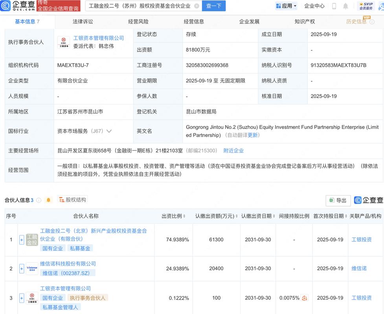Open the 股权结构 equity structure view
The height and width of the screenshot is (314, 384).
tap(72, 199)
